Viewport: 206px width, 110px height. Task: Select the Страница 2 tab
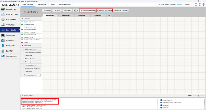tap(82, 15)
